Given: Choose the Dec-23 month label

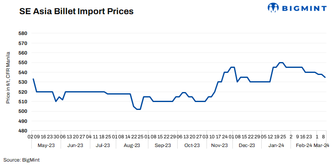Looking at the screenshot, I should [x=247, y=145].
